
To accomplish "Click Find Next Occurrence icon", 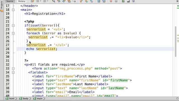I will coord(64,1).
